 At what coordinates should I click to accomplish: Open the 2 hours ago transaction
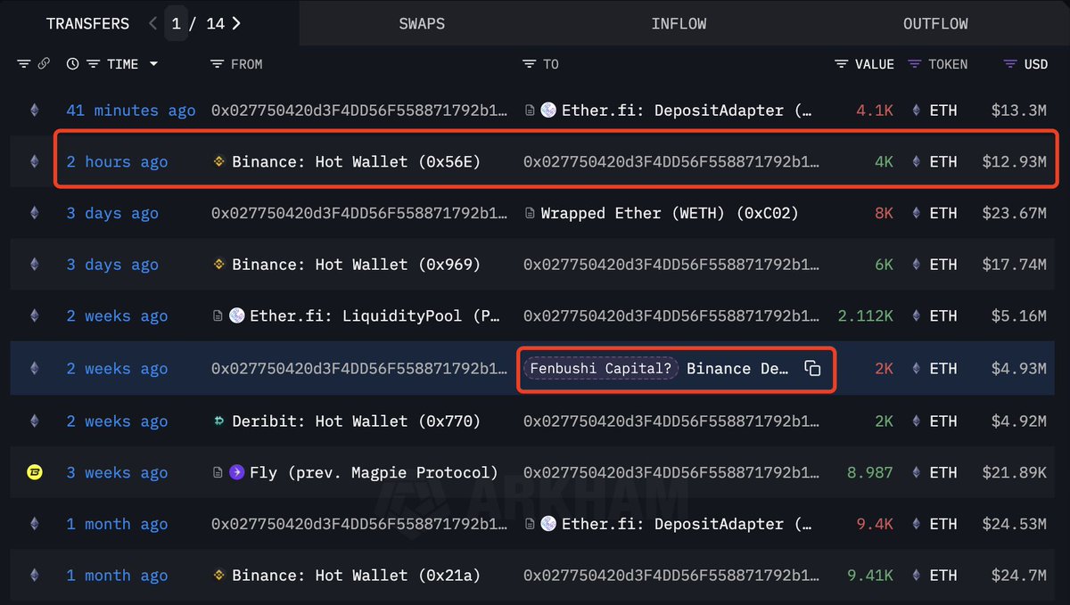pos(117,161)
